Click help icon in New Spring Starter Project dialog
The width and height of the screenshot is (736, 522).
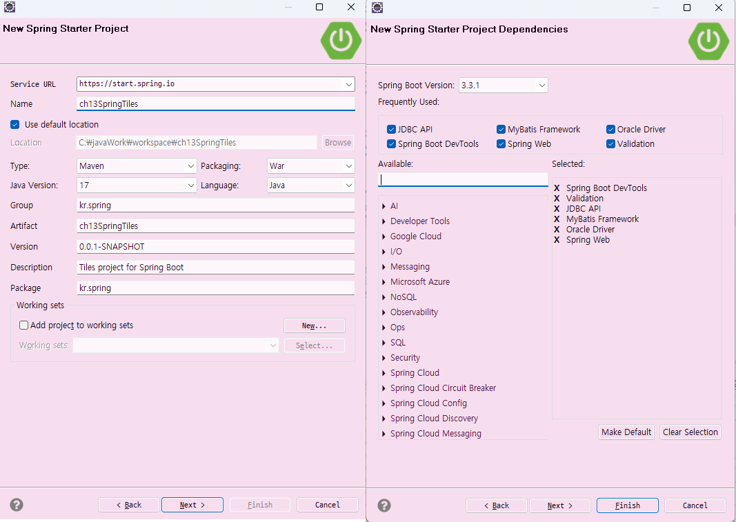coord(17,505)
